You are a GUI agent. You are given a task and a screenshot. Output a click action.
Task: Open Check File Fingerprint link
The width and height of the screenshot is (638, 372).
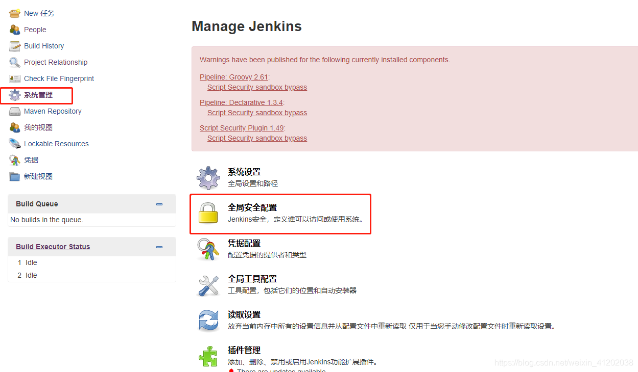point(59,78)
